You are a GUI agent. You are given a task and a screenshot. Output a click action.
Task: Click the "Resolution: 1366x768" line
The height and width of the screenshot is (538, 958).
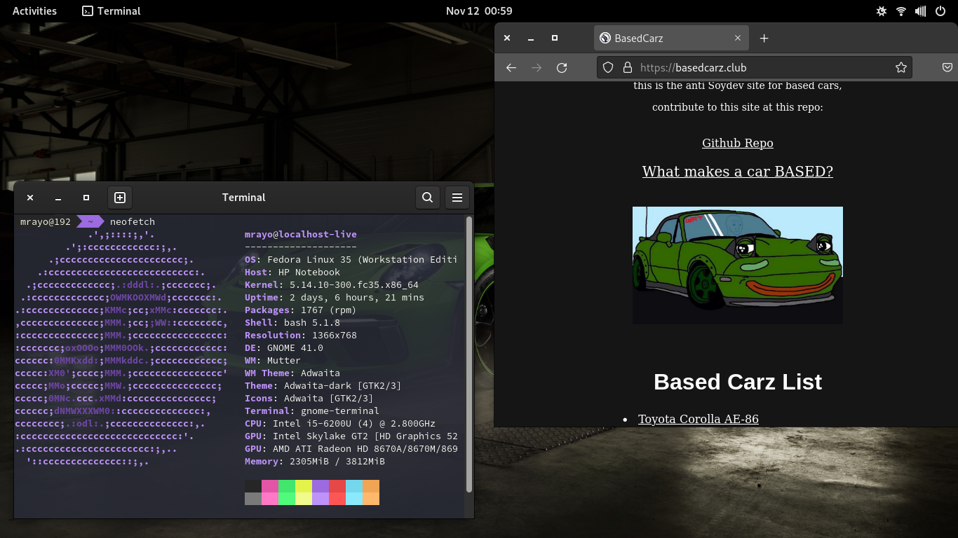tap(301, 336)
